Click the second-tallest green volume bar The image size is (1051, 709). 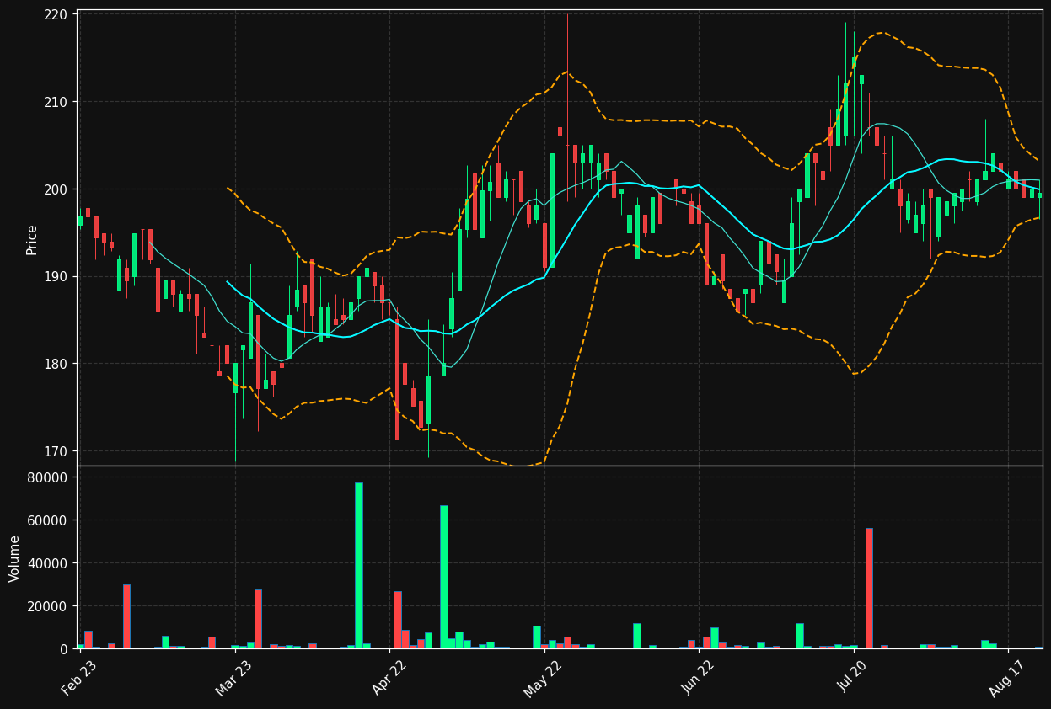[x=443, y=577]
